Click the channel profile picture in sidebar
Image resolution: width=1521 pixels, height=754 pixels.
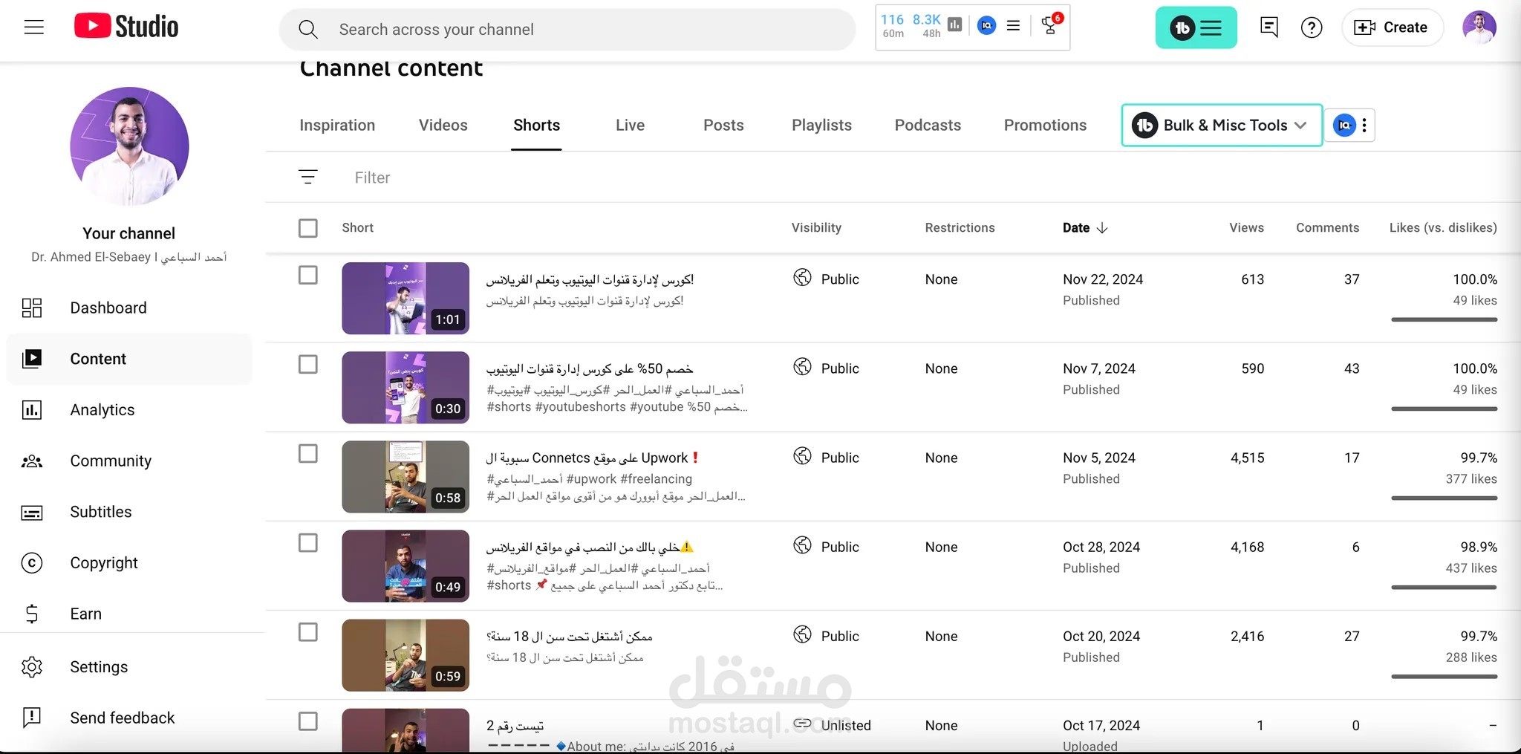pos(129,146)
